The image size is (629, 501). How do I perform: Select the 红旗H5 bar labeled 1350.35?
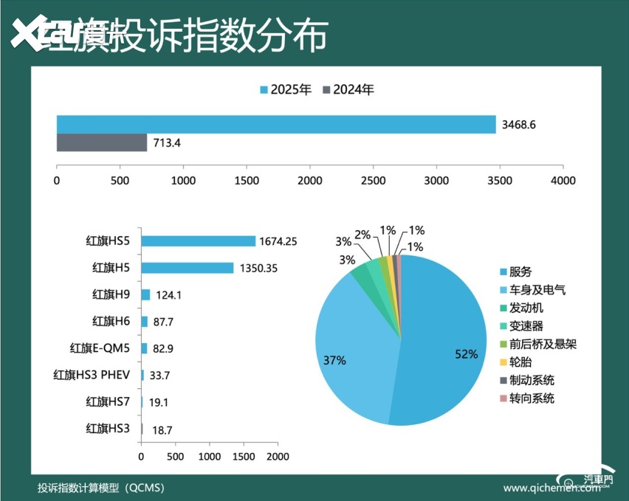coord(187,268)
